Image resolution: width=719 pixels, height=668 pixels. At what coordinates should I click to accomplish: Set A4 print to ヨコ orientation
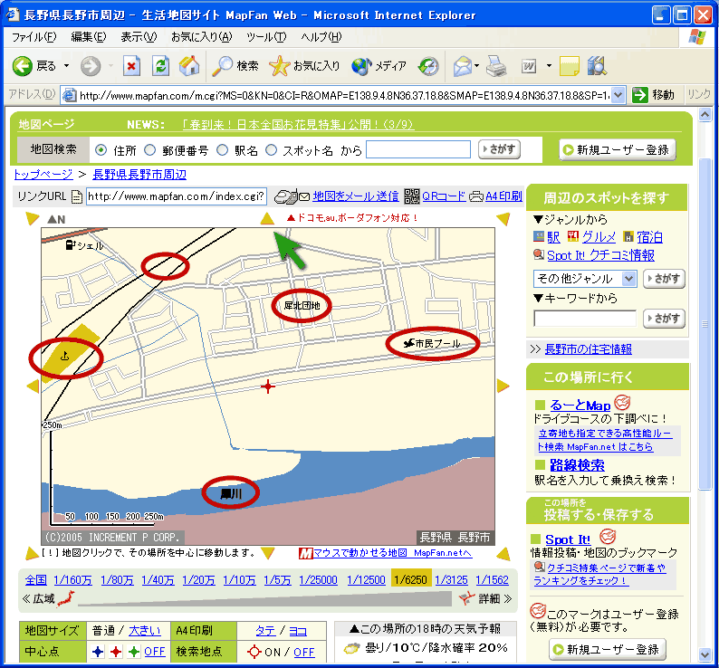(298, 631)
